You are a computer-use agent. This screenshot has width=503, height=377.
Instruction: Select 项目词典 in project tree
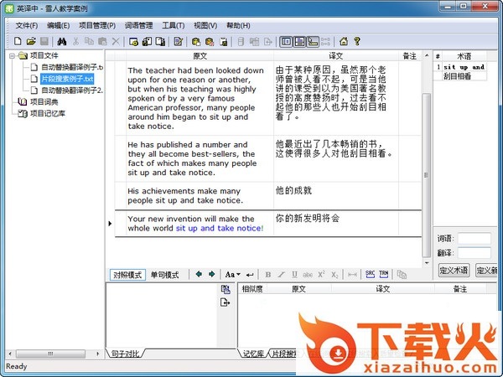click(44, 102)
